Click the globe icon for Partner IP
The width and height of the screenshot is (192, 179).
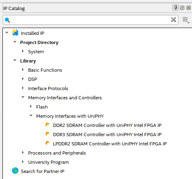[x=15, y=171]
